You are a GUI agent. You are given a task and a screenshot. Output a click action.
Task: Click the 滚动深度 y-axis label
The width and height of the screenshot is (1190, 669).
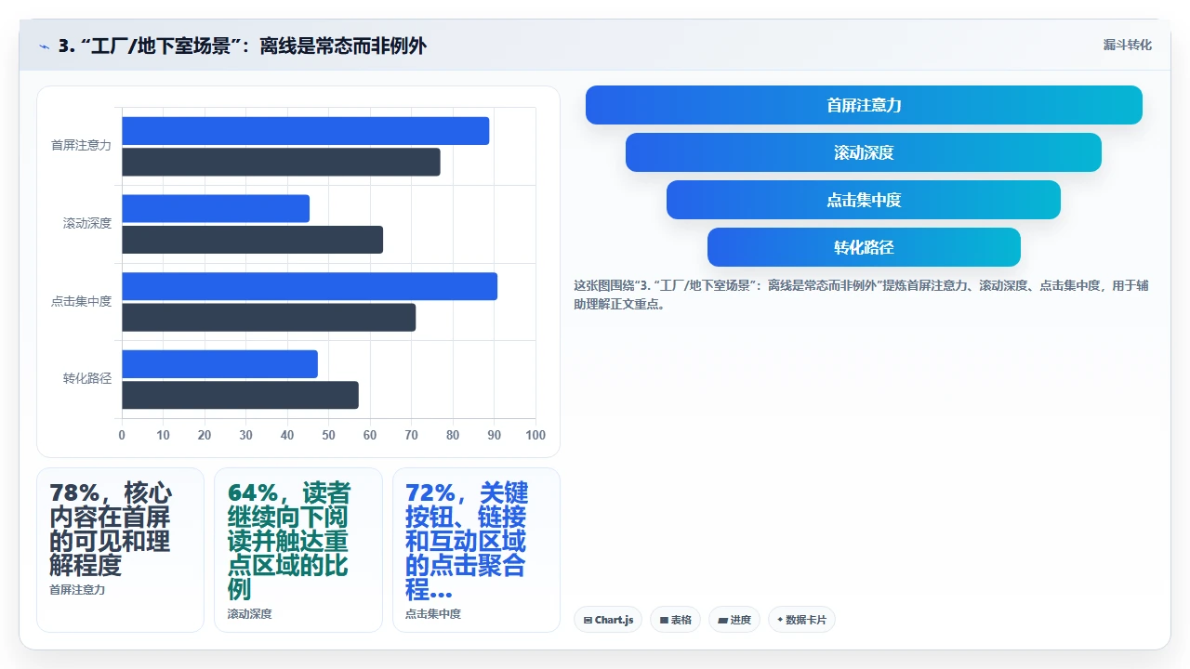tap(87, 224)
